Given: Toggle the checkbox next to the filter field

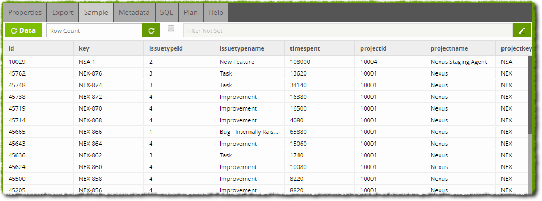Looking at the screenshot, I should [x=171, y=29].
